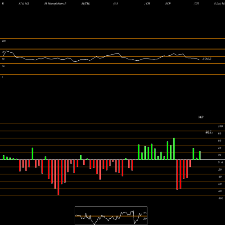Click the MR axis label -100

(220, 198)
